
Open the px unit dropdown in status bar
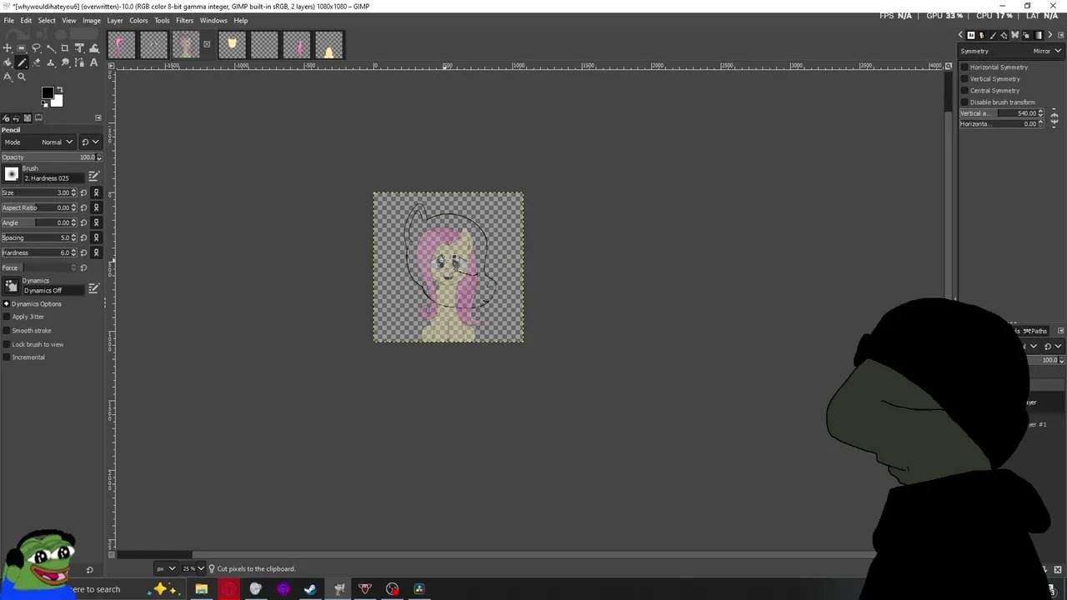167,568
